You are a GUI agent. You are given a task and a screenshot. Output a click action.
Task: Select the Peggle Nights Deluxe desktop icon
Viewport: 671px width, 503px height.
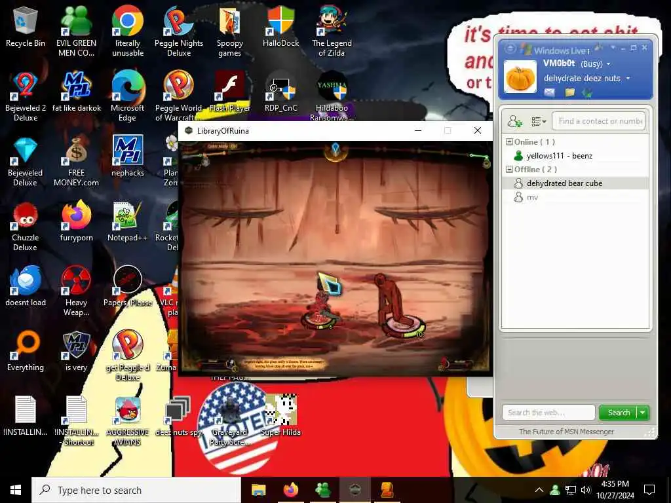coord(179,31)
